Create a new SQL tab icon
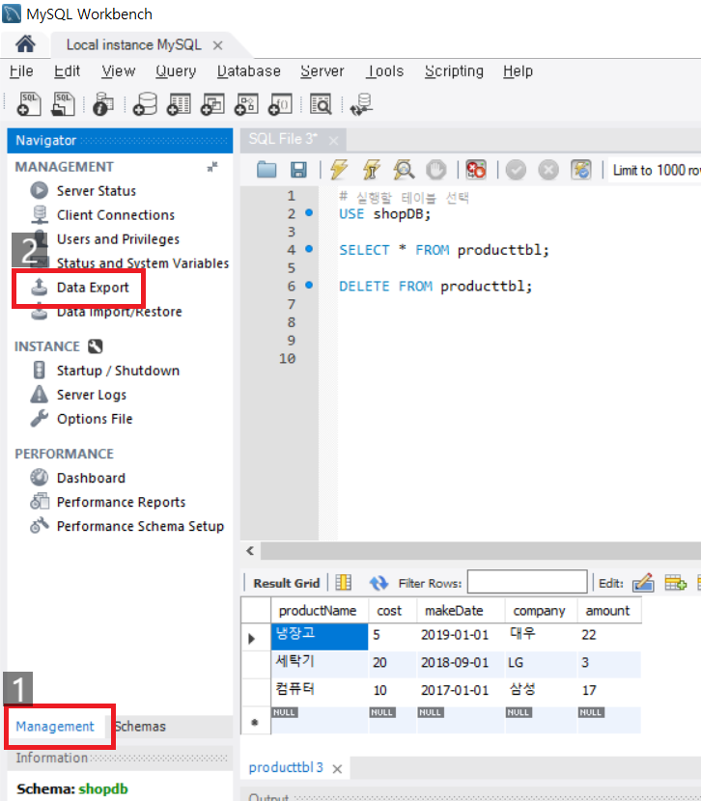 pyautogui.click(x=29, y=104)
